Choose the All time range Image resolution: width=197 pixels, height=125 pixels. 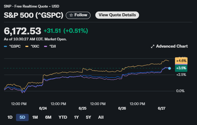point(101,117)
